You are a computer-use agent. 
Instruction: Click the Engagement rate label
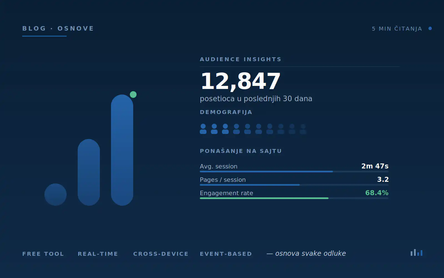click(226, 193)
